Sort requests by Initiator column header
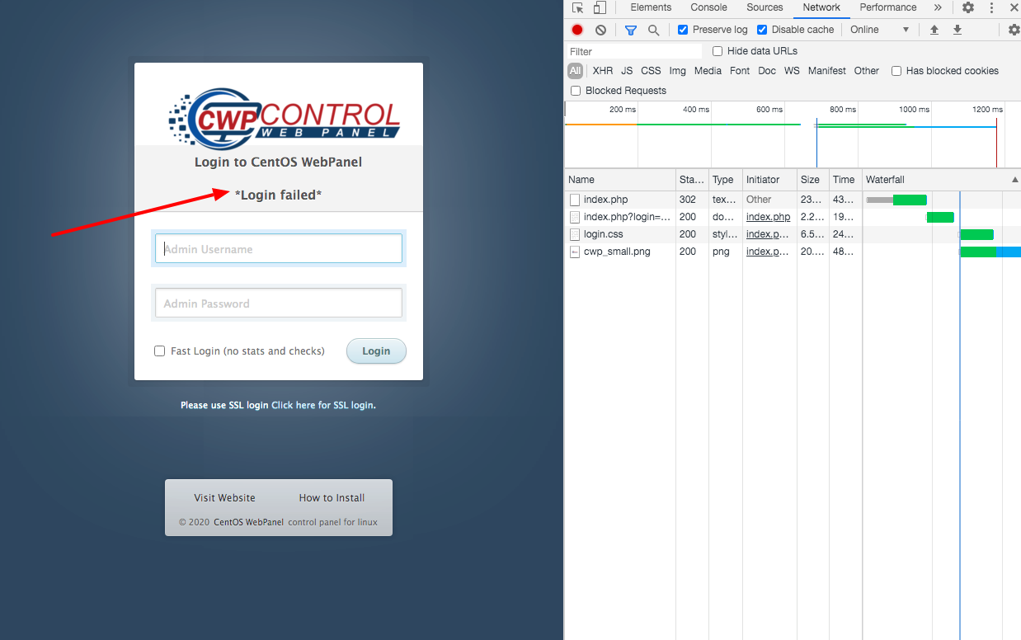The height and width of the screenshot is (640, 1021). pyautogui.click(x=769, y=180)
